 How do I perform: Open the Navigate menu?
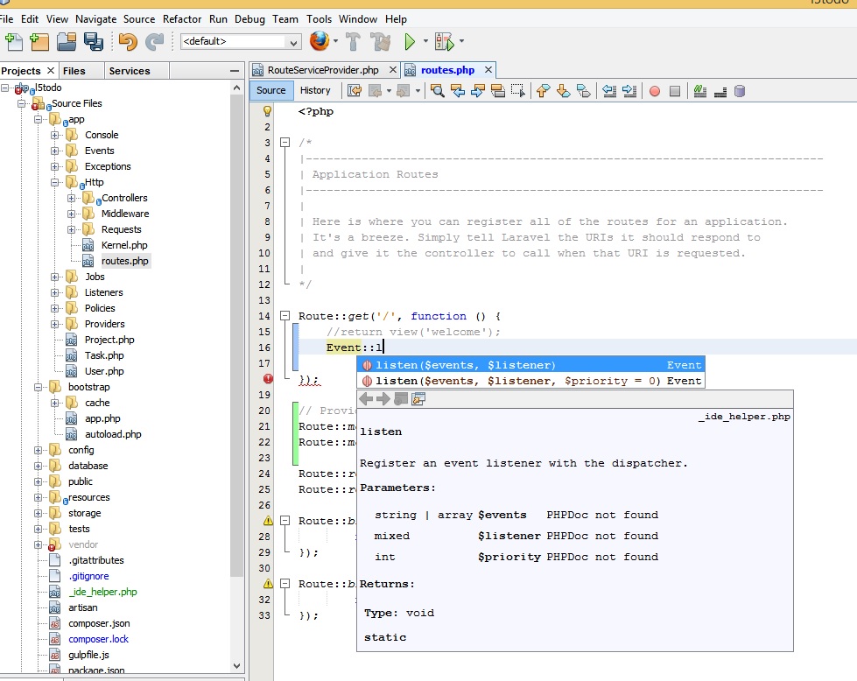[95, 19]
